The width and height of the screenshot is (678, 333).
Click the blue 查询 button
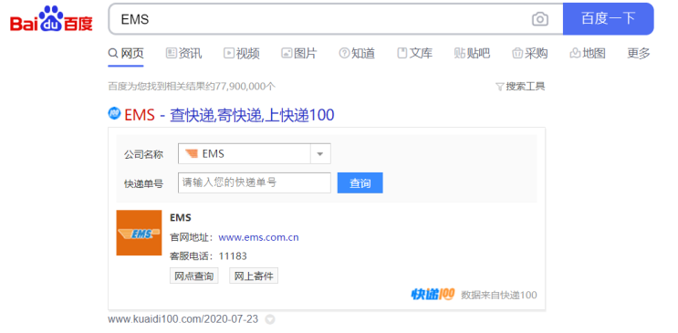tap(360, 183)
